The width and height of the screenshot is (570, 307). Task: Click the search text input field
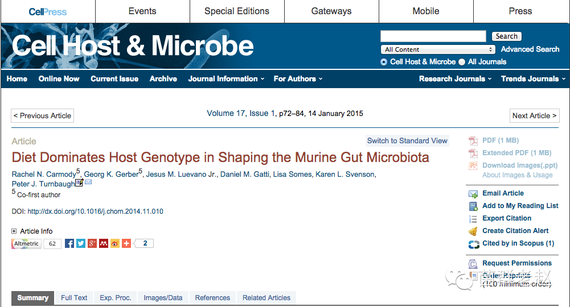[433, 36]
